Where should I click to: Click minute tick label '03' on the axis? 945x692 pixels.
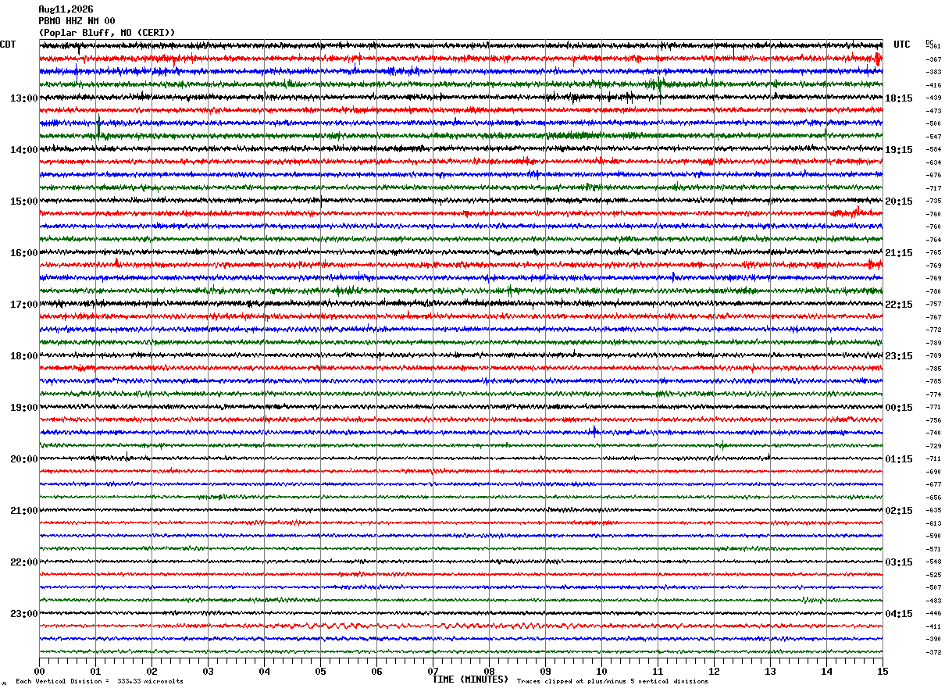tap(208, 671)
